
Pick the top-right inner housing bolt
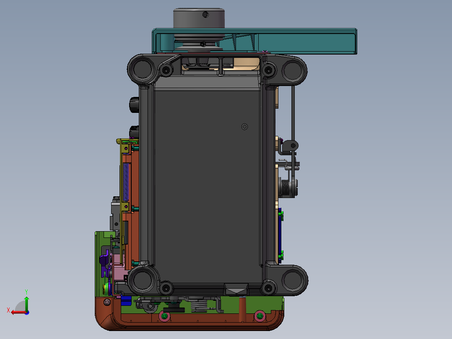coord(268,70)
